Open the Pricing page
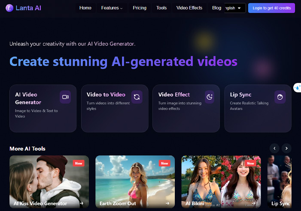The image size is (301, 211). click(140, 8)
